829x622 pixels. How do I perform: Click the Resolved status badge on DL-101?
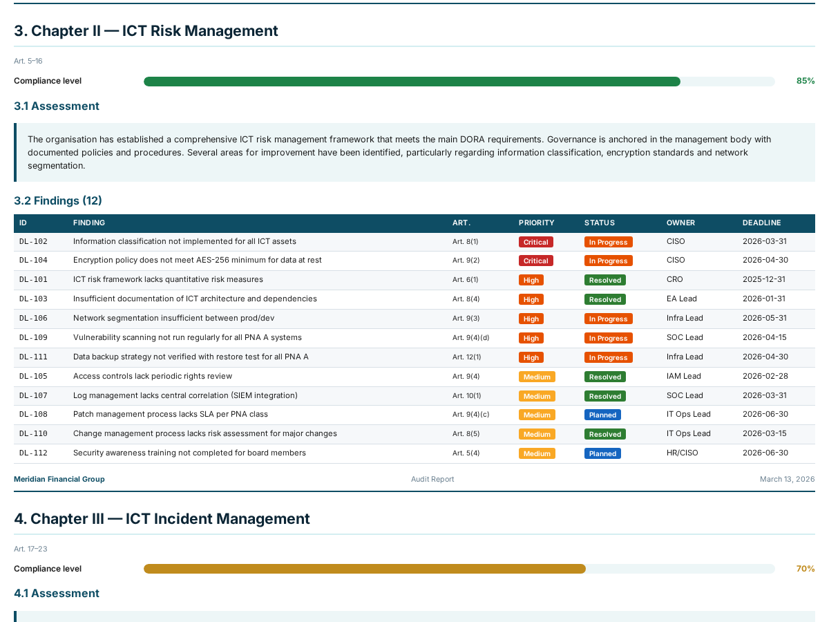[x=604, y=280]
